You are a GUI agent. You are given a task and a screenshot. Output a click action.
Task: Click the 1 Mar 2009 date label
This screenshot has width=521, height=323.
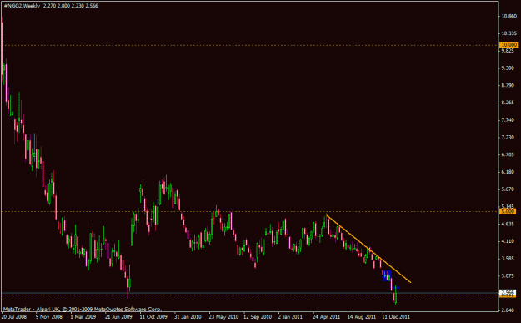tap(83, 316)
